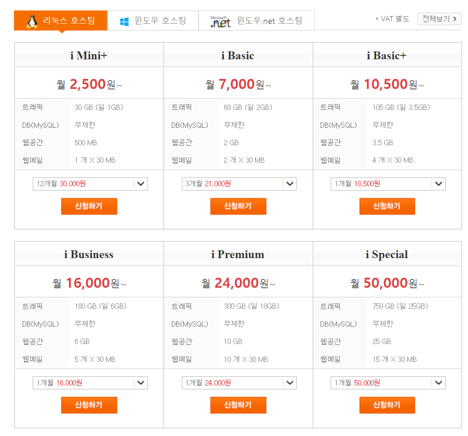The width and height of the screenshot is (468, 436).
Task: Apply for the i Basic+ plan
Action: point(387,206)
